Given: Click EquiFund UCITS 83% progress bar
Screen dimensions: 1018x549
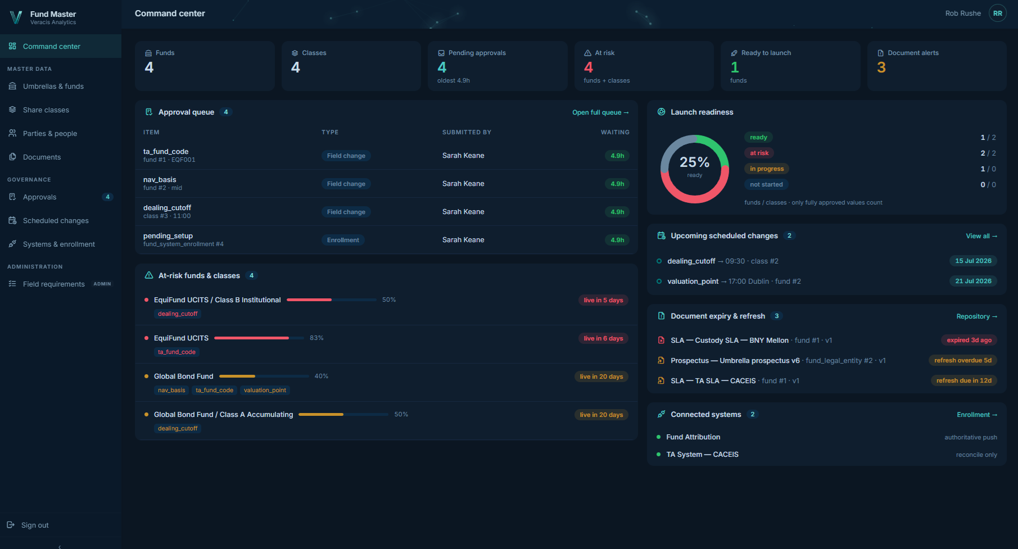Looking at the screenshot, I should (x=259, y=338).
